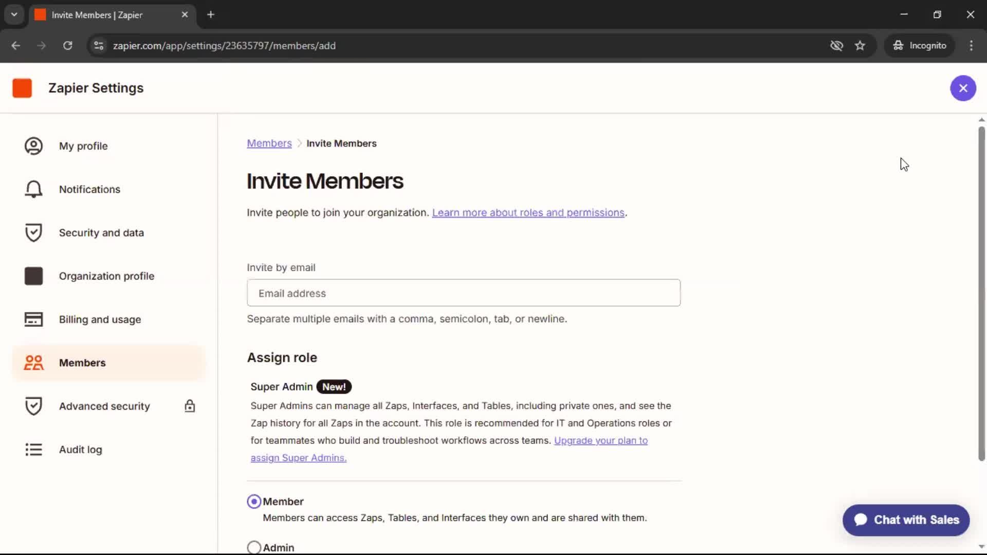Bookmark this page with the star icon
This screenshot has width=987, height=555.
pyautogui.click(x=860, y=46)
